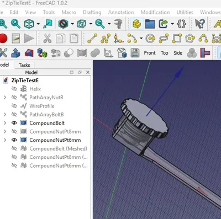Screen dimensions: 221x219
Task: Expand the PathArrayNutB tree node
Action: 5,97
